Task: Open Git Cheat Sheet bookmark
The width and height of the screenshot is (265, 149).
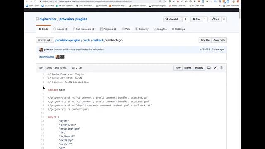Action: tap(197, 5)
